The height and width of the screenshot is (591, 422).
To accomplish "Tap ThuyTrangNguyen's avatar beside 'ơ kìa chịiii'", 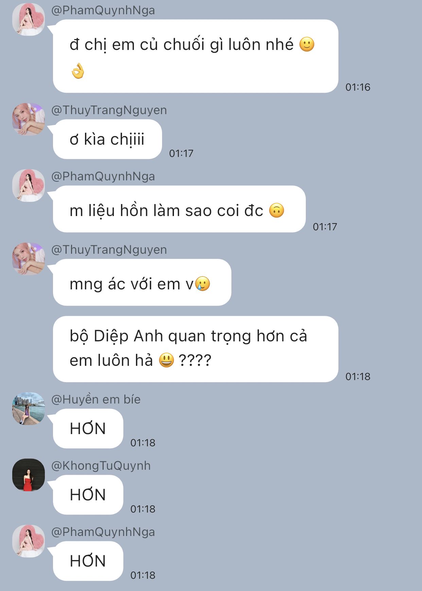I will pos(29,119).
